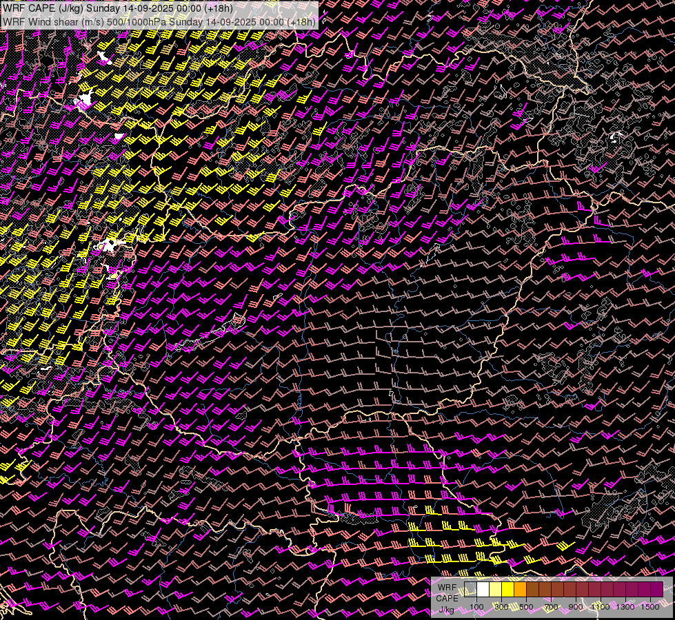This screenshot has width=675, height=620.
Task: Select the WRF Wind shear title line
Action: pyautogui.click(x=159, y=21)
